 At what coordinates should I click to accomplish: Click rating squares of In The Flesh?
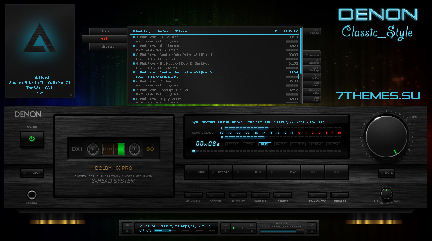[292, 42]
